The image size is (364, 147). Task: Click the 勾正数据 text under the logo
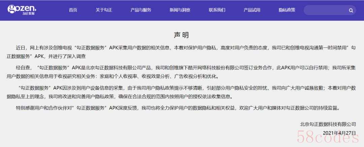click(x=28, y=14)
